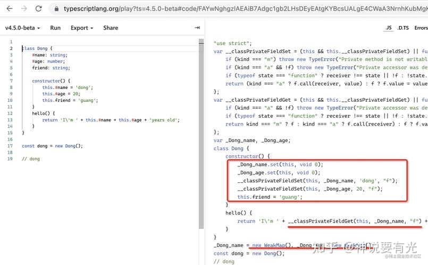428x265 pixels.
Task: Click line number 17 in gutter
Action: pos(10,146)
